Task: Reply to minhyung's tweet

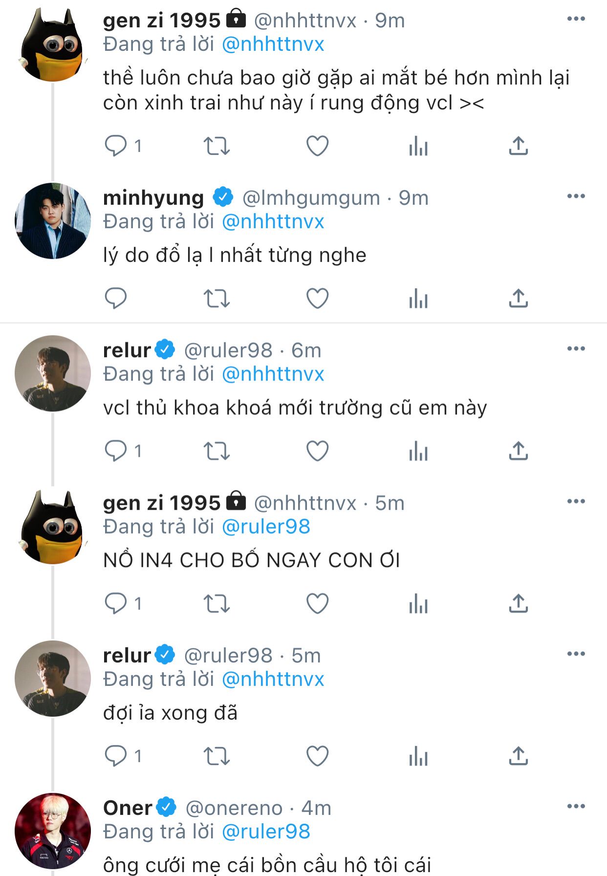Action: click(x=116, y=298)
